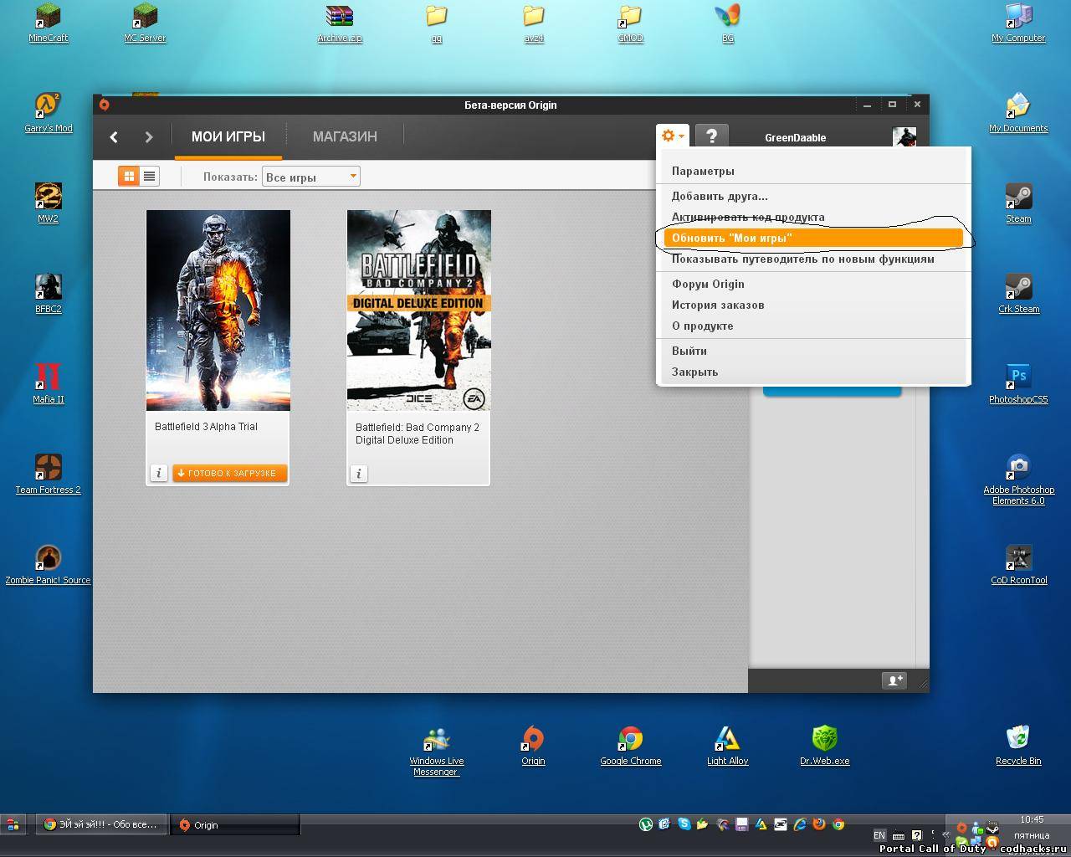
Task: Select the BG desktop icon
Action: [x=728, y=23]
